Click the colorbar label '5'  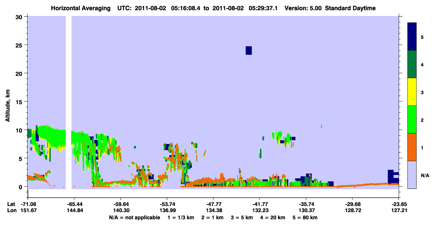click(x=422, y=37)
